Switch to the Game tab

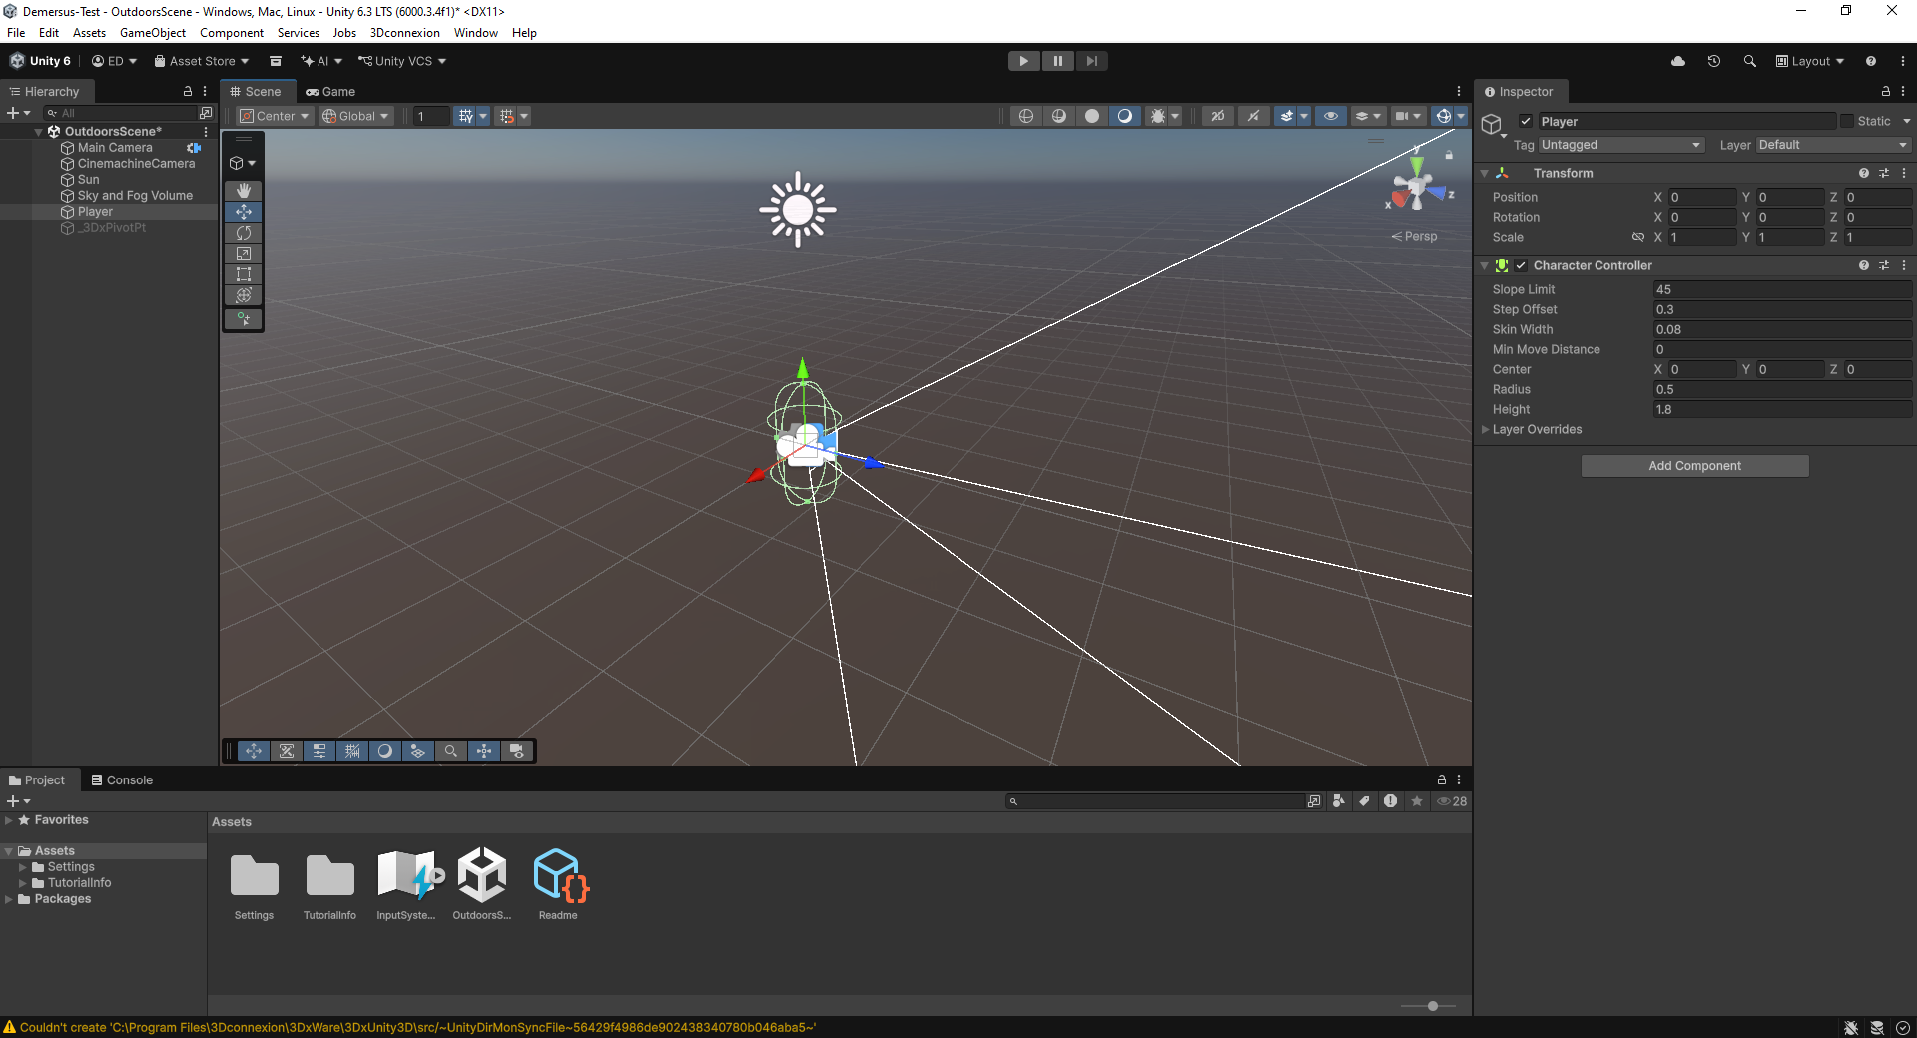(x=331, y=91)
